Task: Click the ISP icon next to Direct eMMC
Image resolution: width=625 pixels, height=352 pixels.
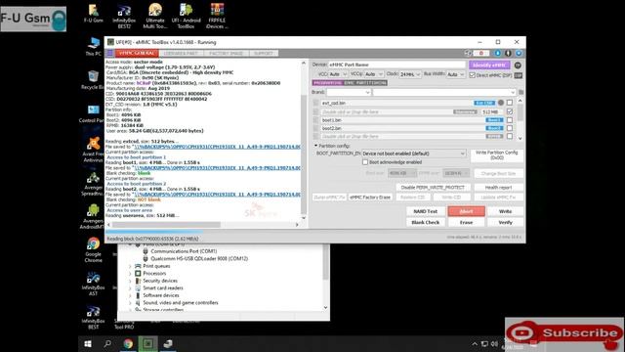Action: 518,75
